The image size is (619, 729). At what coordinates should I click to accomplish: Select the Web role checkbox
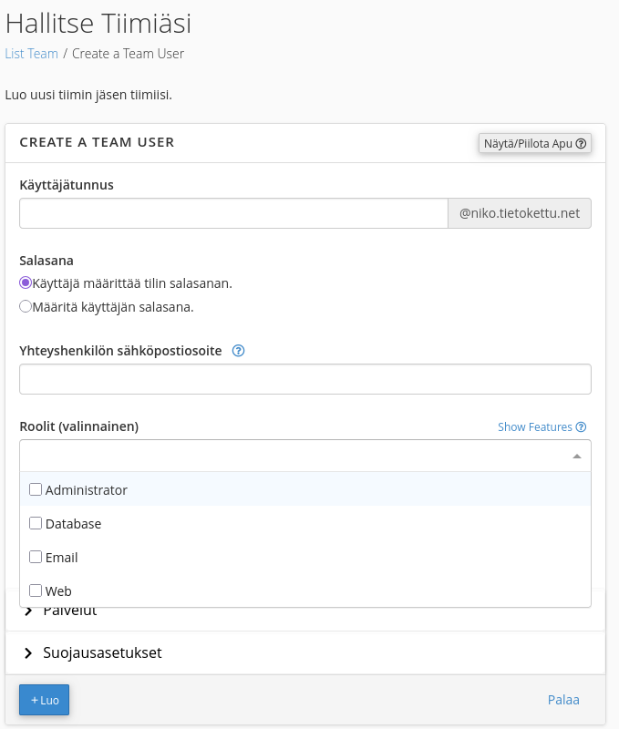pos(36,590)
